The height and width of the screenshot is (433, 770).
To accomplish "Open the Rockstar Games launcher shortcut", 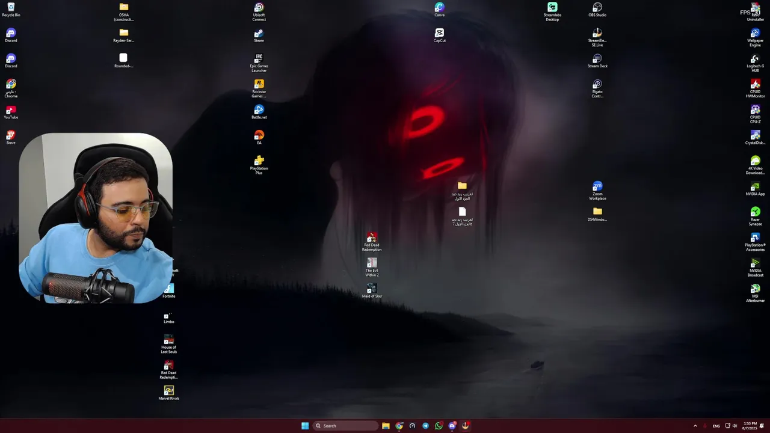I will (x=259, y=88).
